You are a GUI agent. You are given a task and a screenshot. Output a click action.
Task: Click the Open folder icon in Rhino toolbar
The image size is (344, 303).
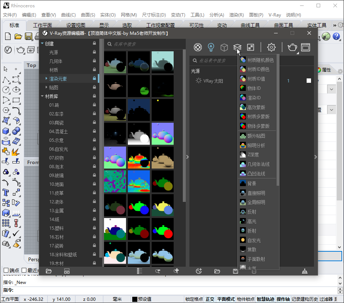(18, 36)
